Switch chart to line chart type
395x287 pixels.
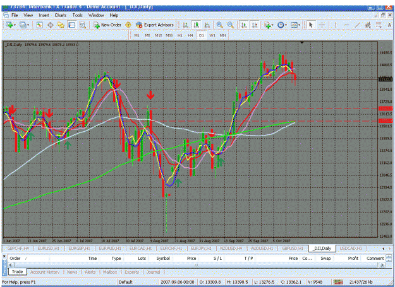[207, 25]
